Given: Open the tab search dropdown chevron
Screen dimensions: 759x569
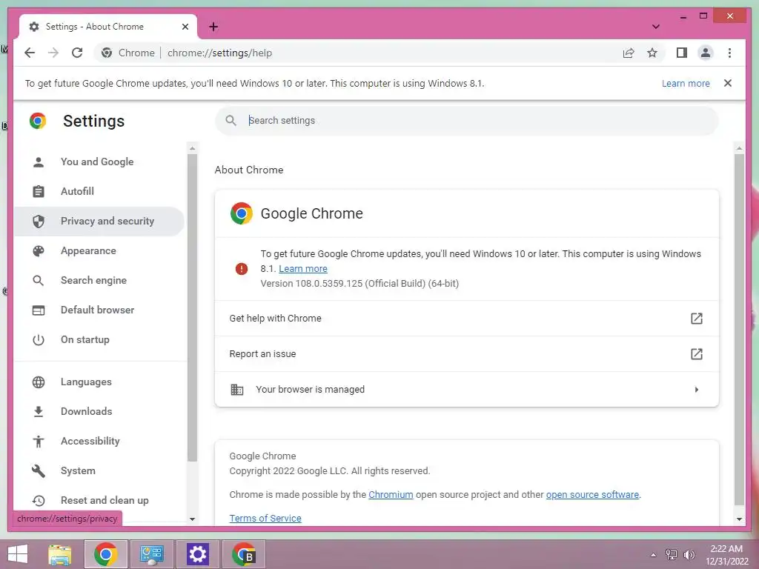Looking at the screenshot, I should point(655,27).
